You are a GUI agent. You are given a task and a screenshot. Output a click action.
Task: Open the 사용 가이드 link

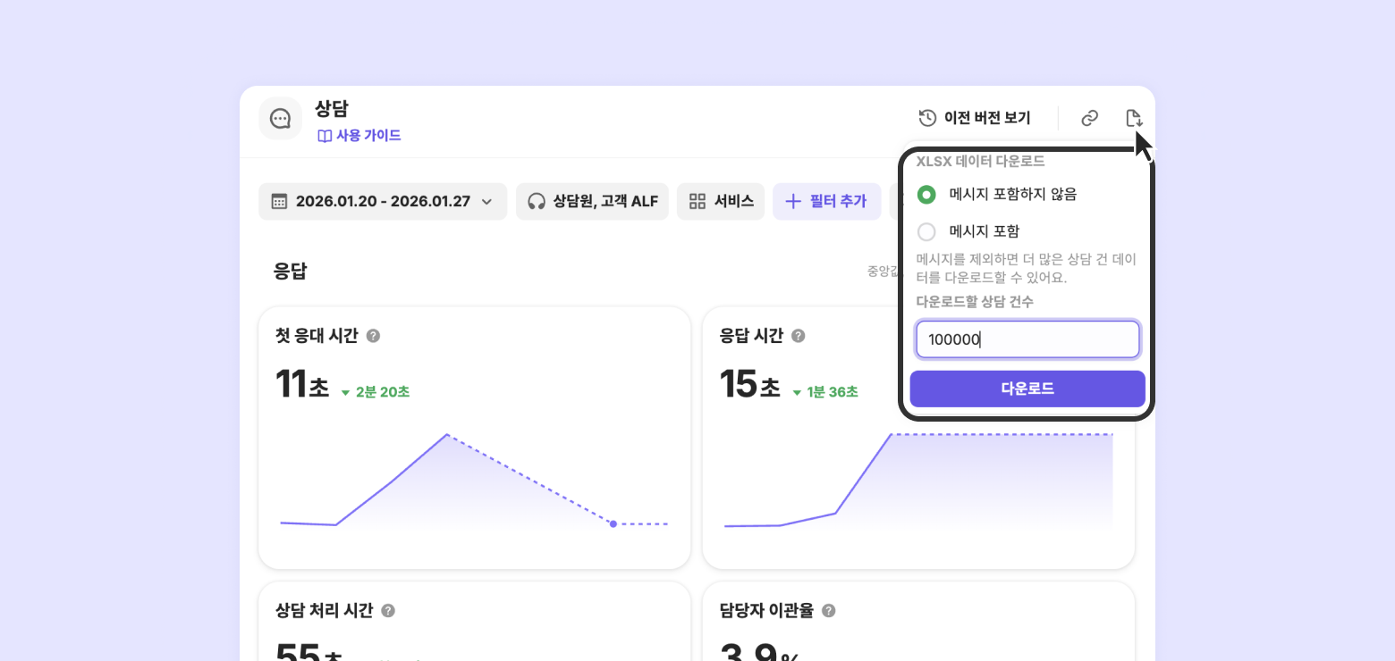359,136
